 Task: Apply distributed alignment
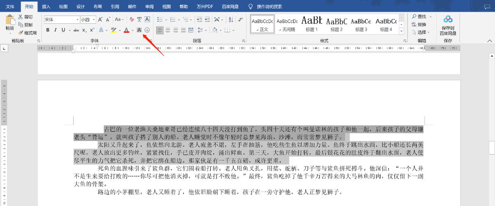click(x=192, y=30)
